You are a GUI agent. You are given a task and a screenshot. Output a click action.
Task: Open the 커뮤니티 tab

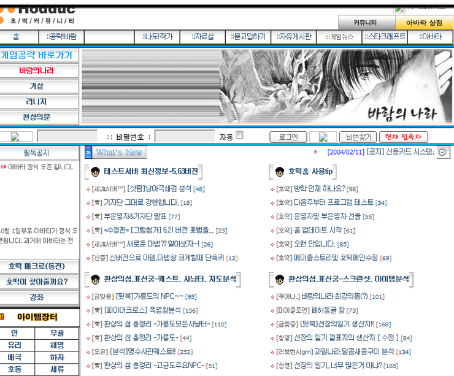tap(366, 22)
